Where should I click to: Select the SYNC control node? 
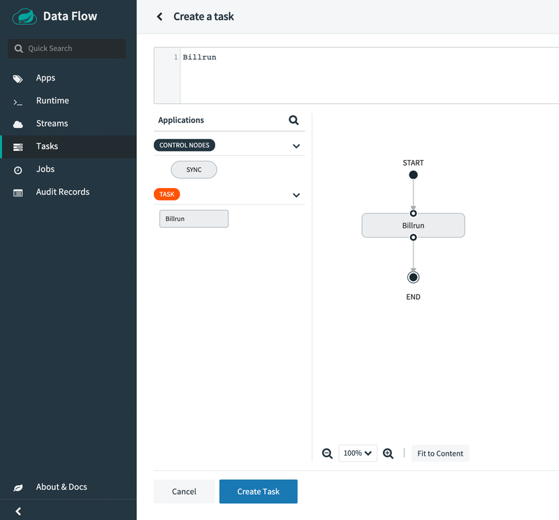[x=194, y=170]
